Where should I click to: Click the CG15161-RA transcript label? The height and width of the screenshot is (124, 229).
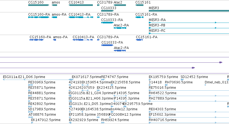click(146, 15)
